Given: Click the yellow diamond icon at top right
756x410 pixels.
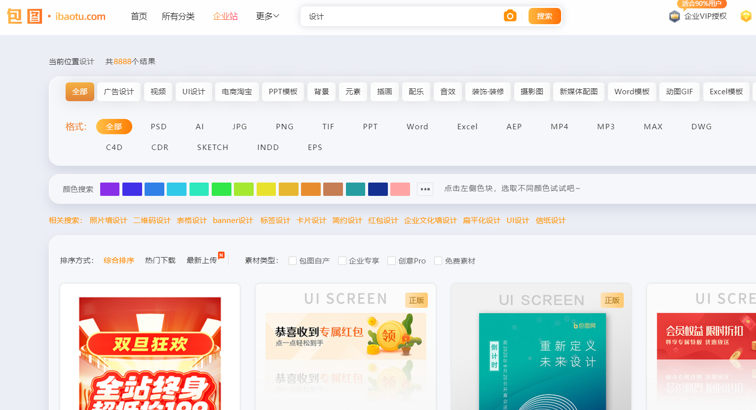Looking at the screenshot, I should click(x=746, y=16).
